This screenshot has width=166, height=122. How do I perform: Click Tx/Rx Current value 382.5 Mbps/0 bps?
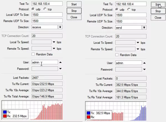[131, 85]
